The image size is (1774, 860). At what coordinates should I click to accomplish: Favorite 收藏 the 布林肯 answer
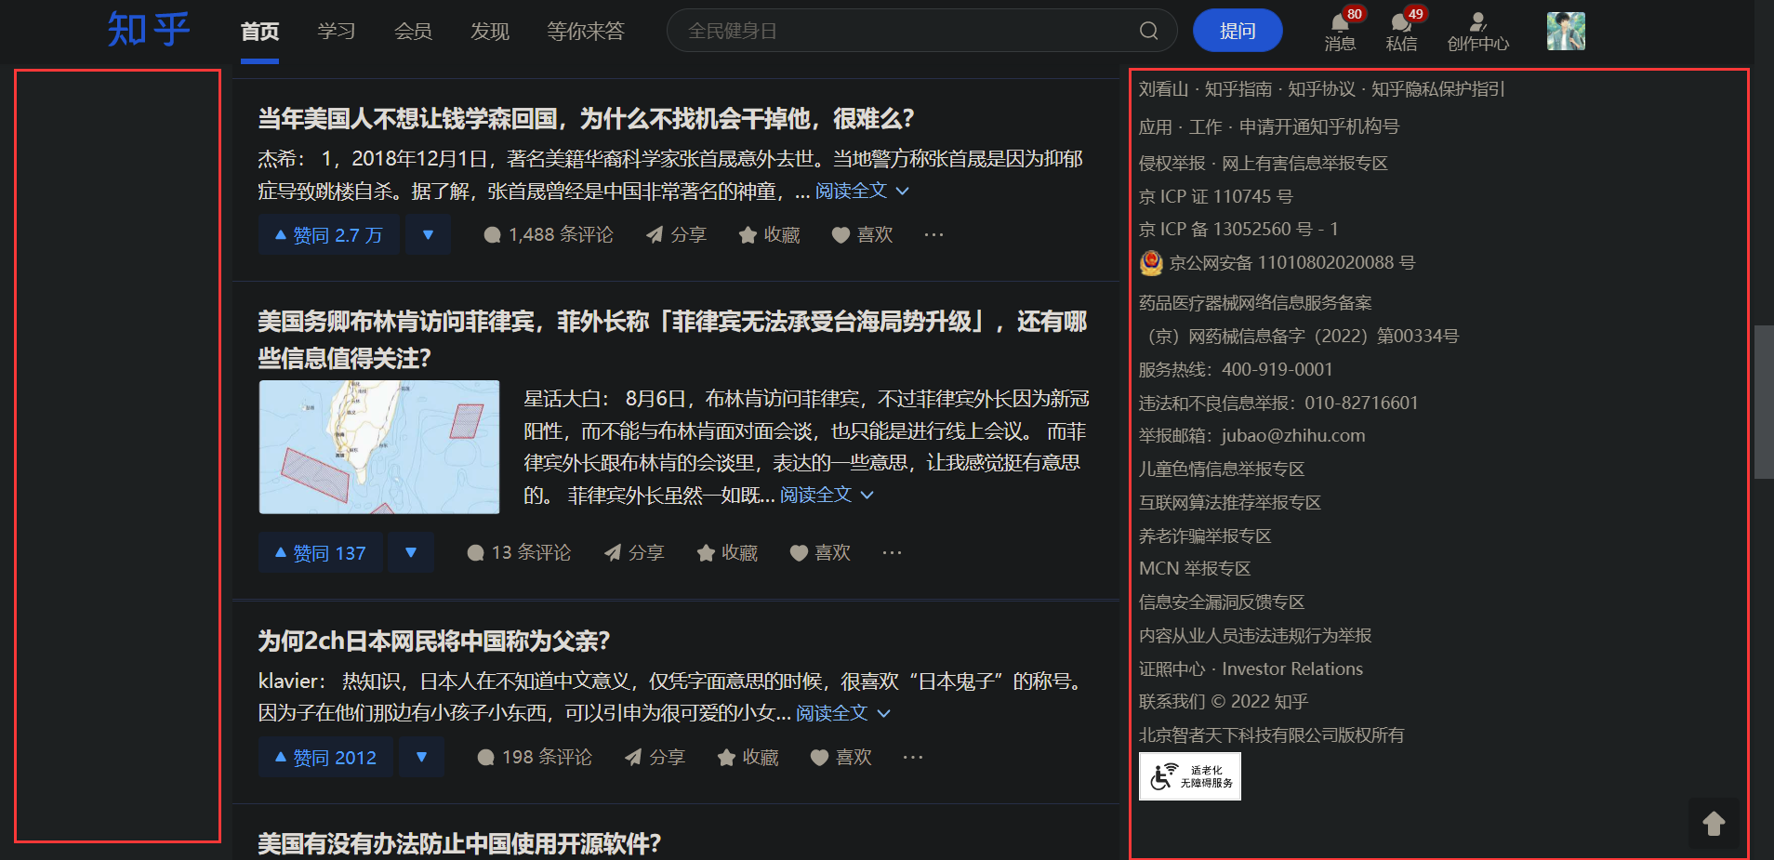[727, 552]
